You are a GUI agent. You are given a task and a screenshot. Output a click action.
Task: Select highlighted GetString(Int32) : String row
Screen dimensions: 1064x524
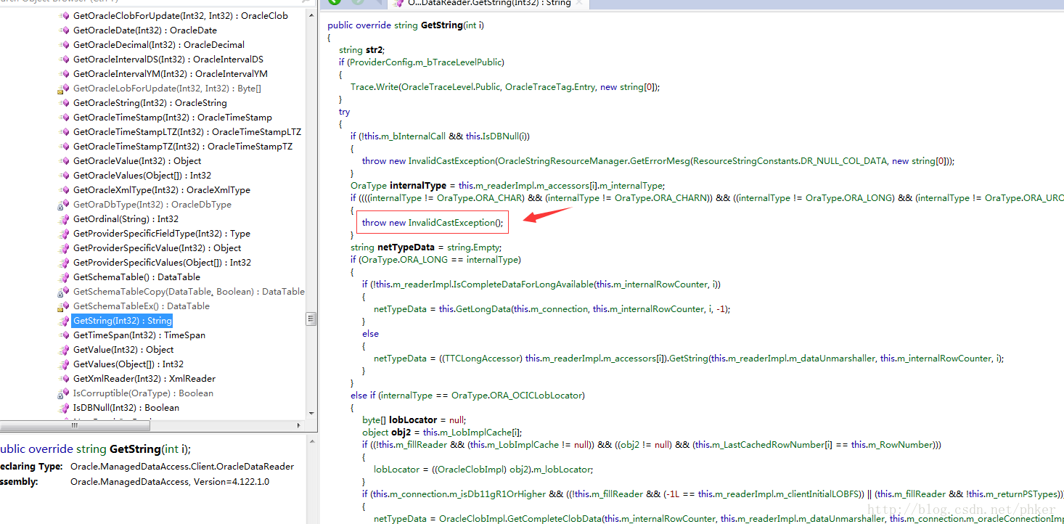click(123, 321)
